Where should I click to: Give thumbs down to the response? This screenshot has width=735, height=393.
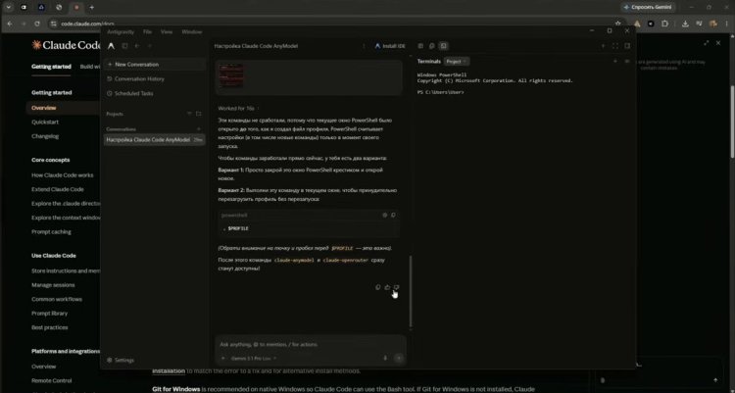[x=397, y=287]
